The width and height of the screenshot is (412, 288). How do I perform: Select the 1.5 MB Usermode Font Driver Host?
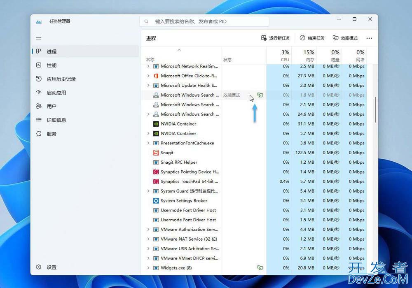click(x=254, y=220)
